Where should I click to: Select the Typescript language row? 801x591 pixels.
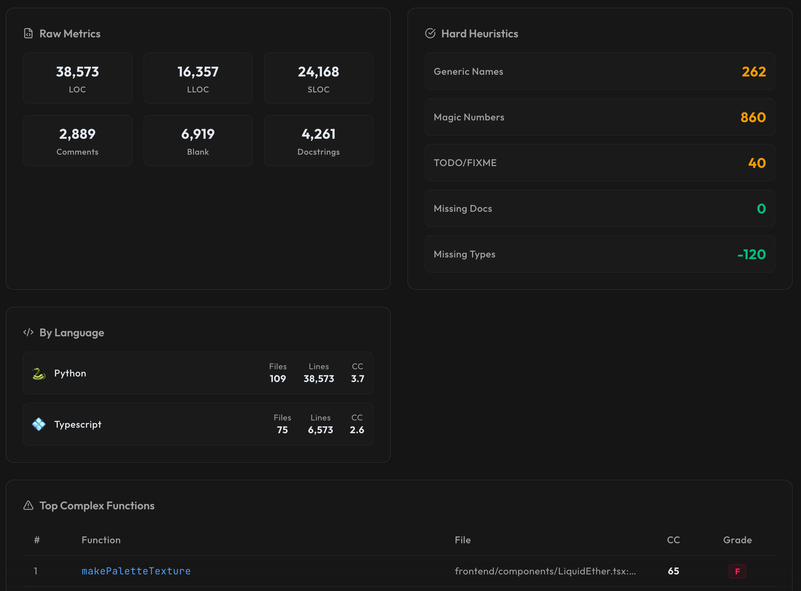click(198, 424)
